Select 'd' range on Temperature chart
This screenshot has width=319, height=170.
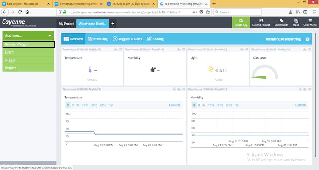point(72,105)
